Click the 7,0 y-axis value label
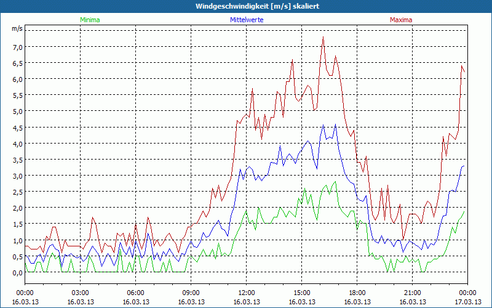This screenshot has width=492, height=308. point(17,47)
